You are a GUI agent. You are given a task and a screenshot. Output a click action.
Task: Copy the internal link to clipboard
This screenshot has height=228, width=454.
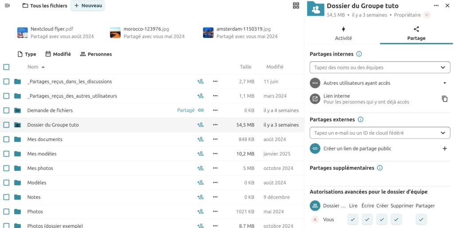(x=444, y=99)
